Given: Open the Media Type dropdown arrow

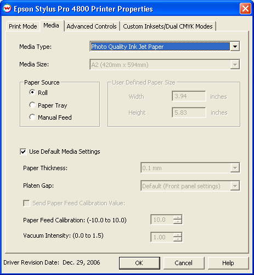Looking at the screenshot, I should pos(235,47).
